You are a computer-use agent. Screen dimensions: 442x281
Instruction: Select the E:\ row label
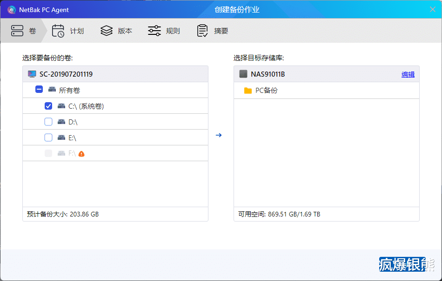pyautogui.click(x=72, y=137)
